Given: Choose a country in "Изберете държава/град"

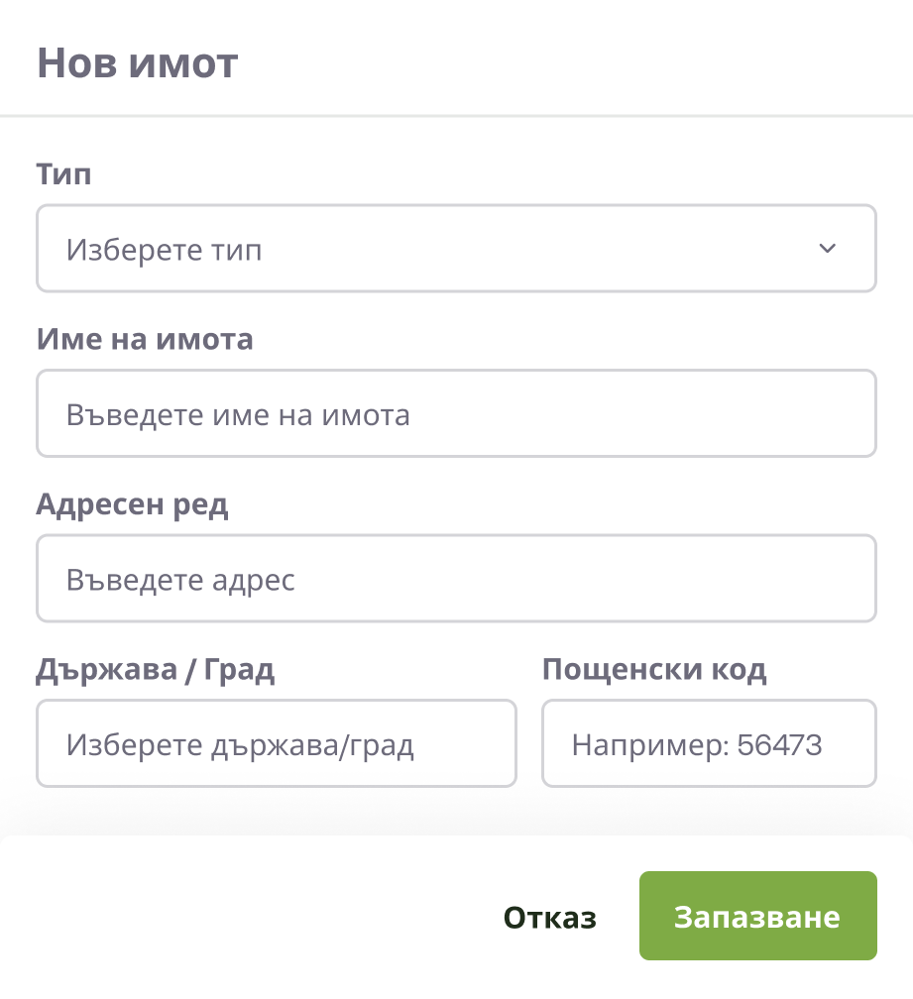Looking at the screenshot, I should tap(277, 743).
